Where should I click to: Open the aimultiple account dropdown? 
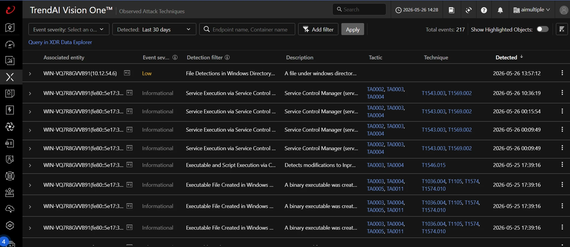(x=532, y=10)
